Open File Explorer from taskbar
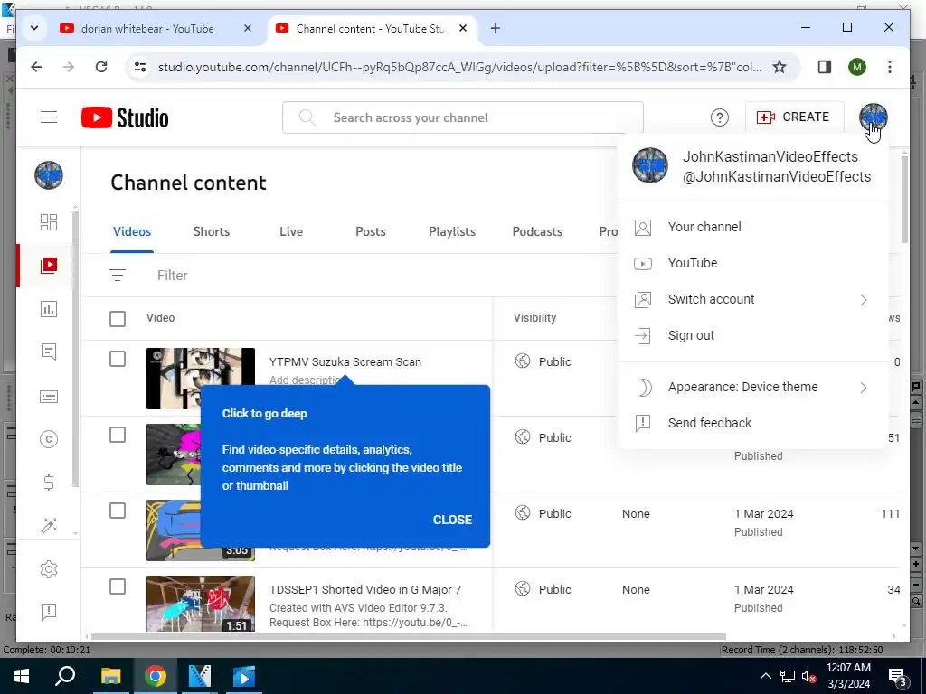Screen dimensions: 926x694 (110, 676)
